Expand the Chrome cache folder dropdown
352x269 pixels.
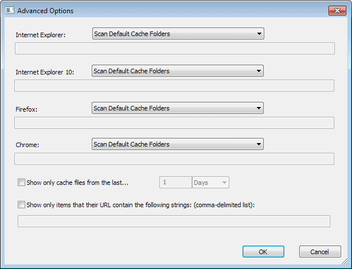click(x=177, y=144)
